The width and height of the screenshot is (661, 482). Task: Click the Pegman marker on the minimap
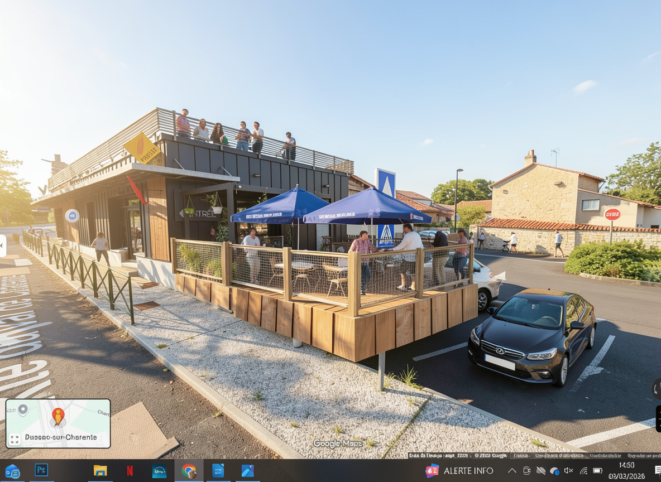[58, 416]
